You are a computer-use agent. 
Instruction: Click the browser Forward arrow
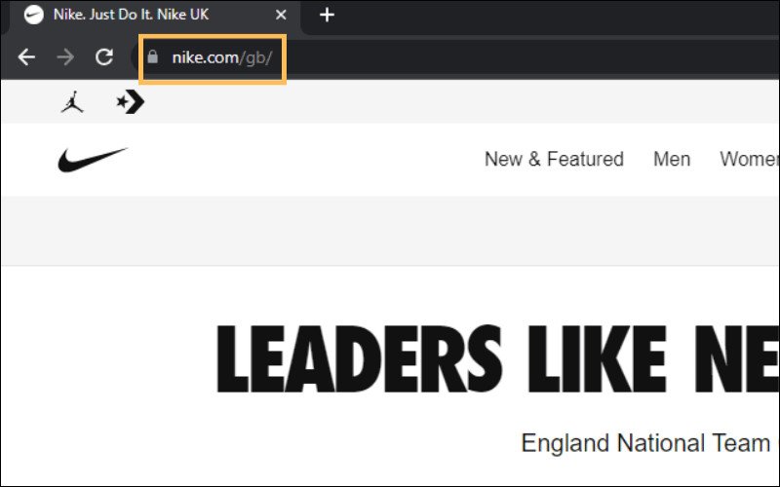click(x=65, y=57)
